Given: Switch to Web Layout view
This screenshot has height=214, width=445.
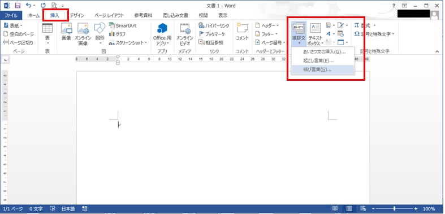Looking at the screenshot, I should click(x=364, y=209).
